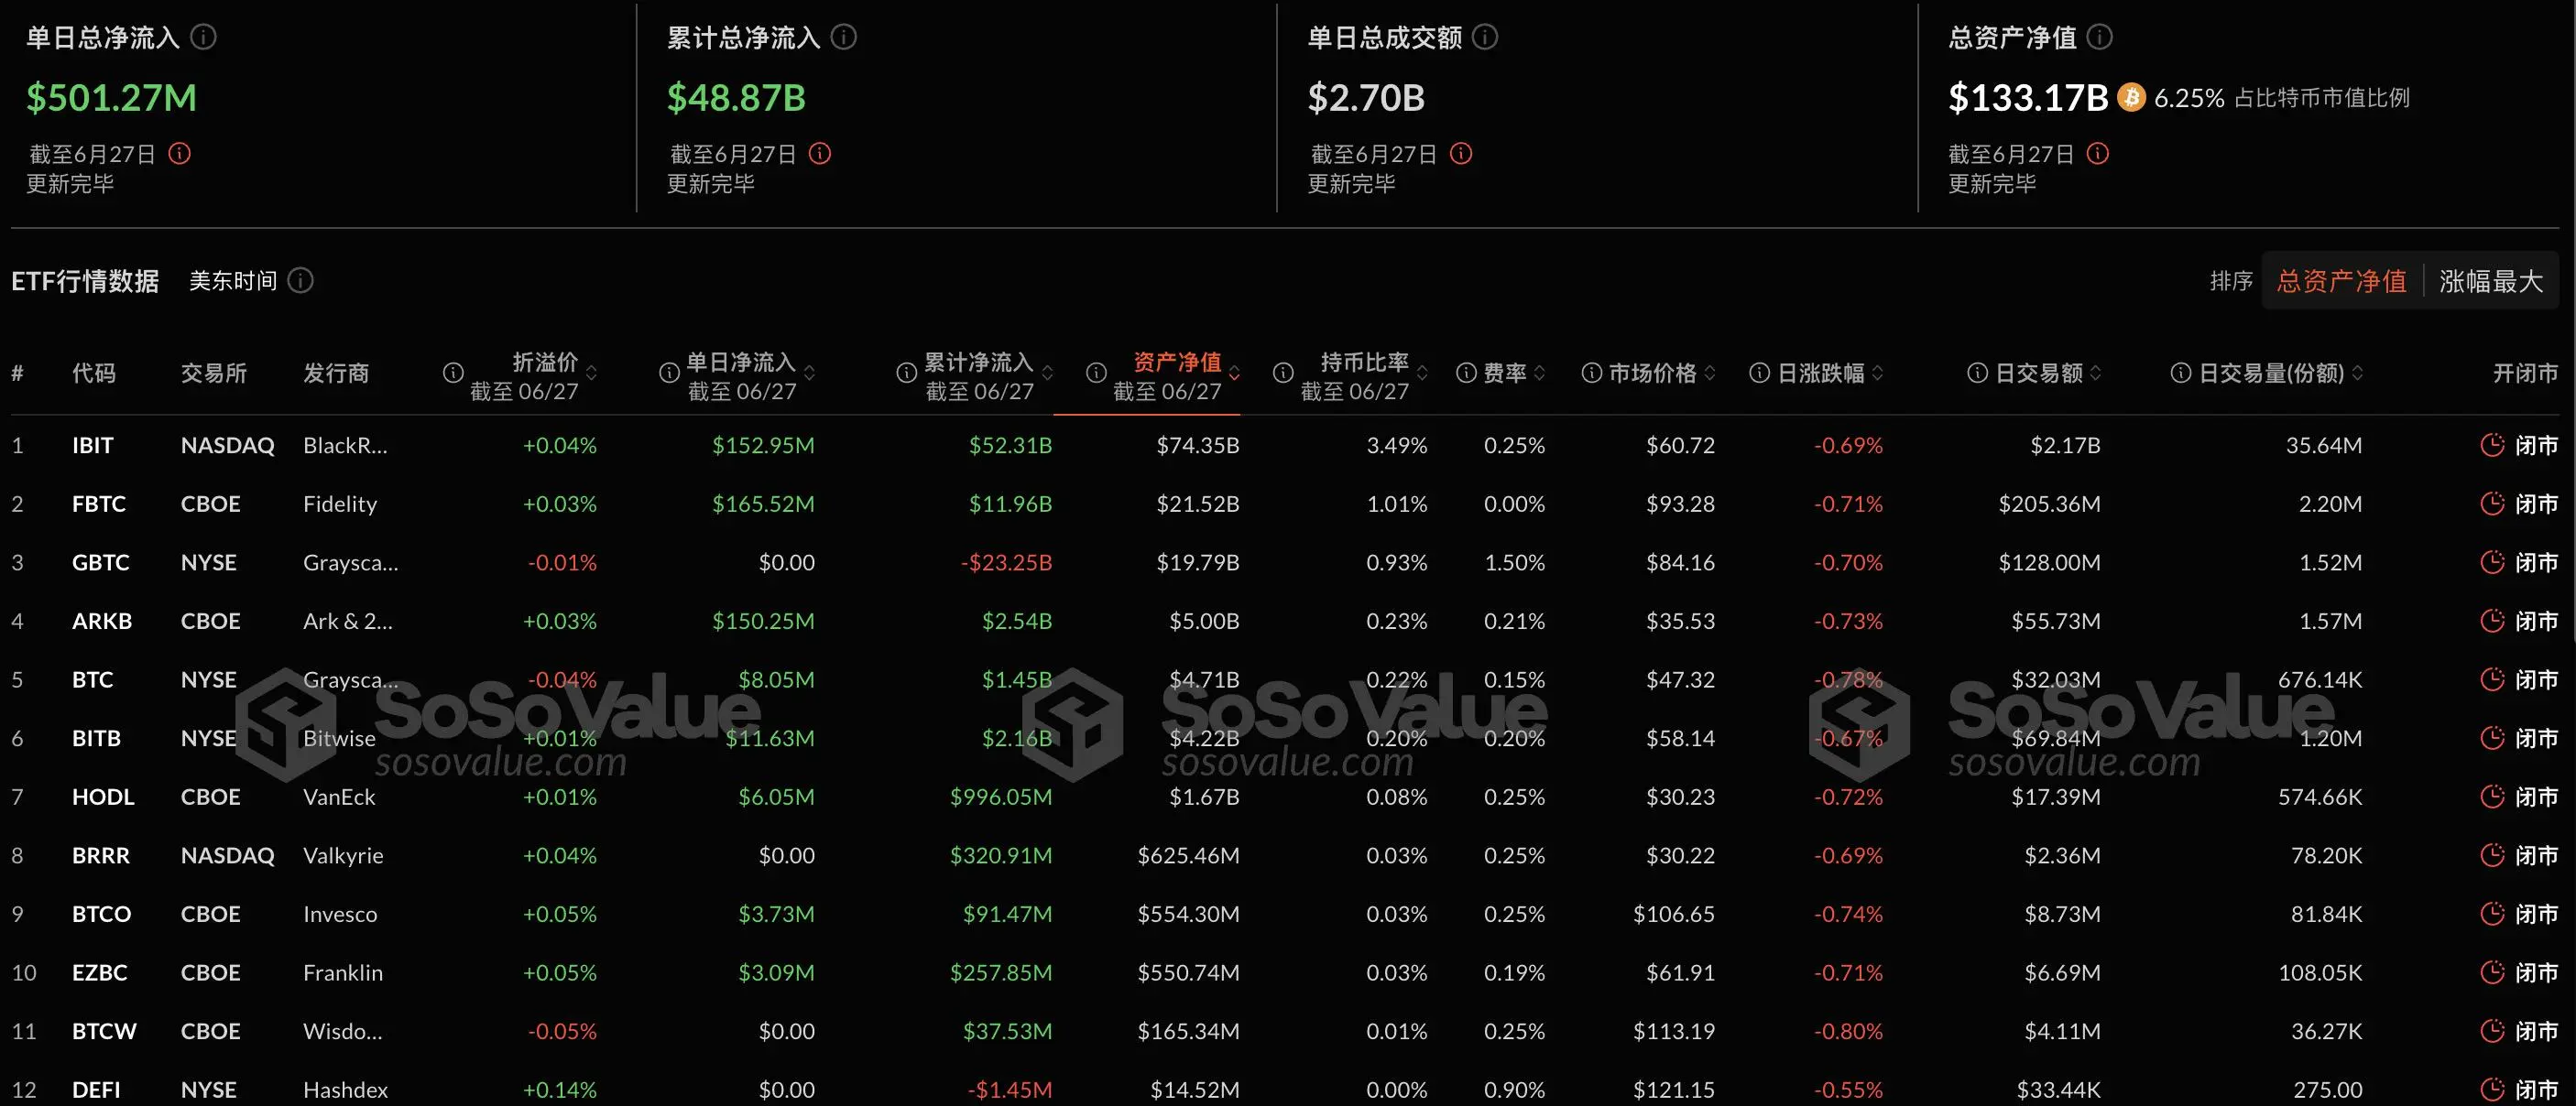Screen dimensions: 2576x1106
Task: Click the info icon beside 单日总净流入
Action: [x=205, y=37]
